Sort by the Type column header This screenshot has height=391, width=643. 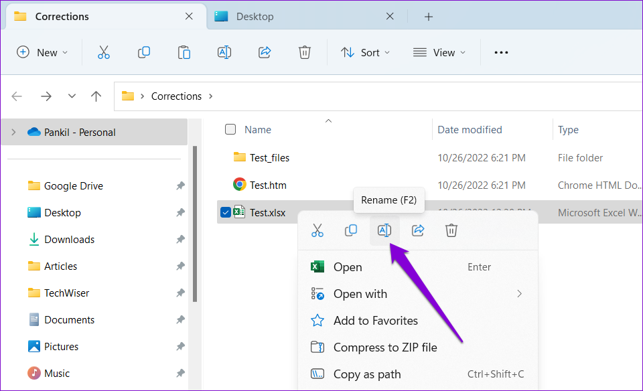[x=568, y=130]
